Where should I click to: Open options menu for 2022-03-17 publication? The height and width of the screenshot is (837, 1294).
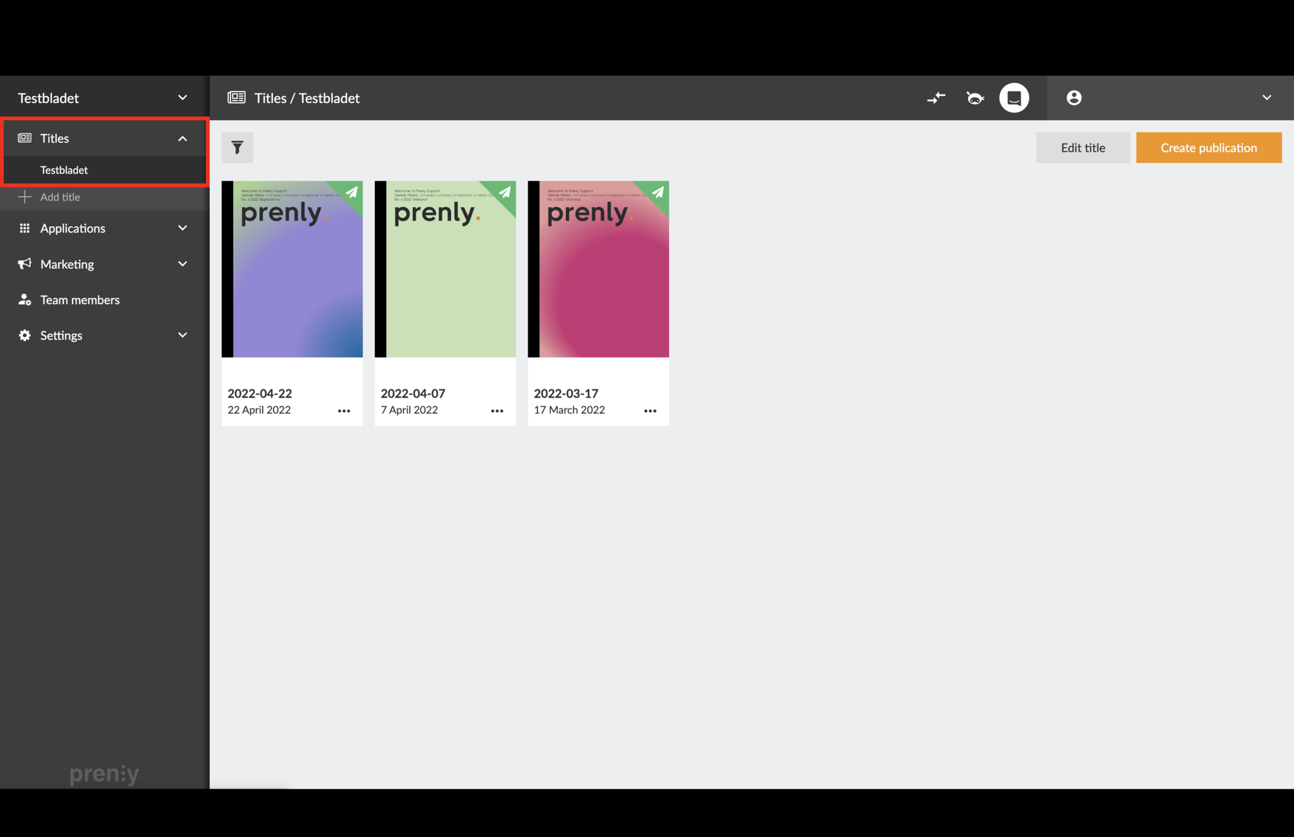click(650, 411)
